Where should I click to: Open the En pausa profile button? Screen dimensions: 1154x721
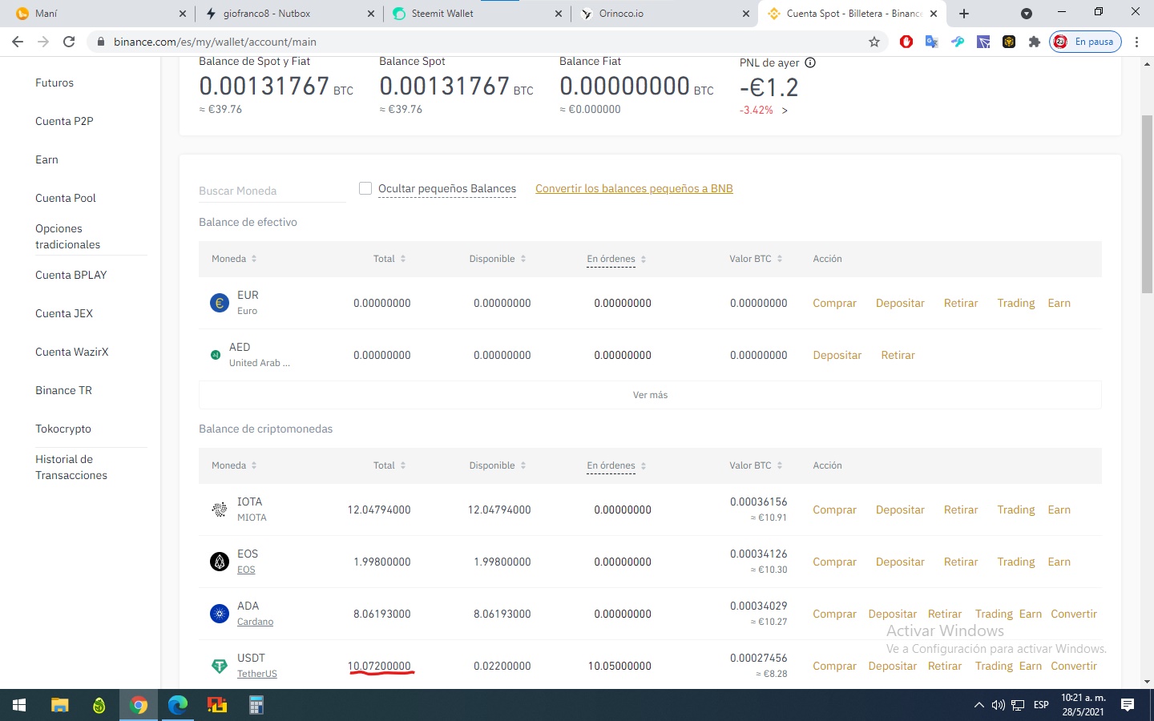(x=1085, y=42)
